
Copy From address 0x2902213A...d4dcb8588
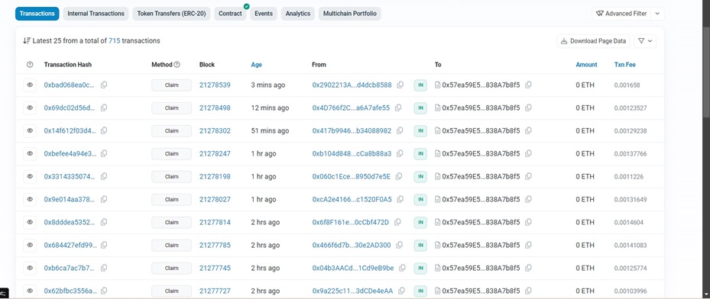tap(400, 85)
